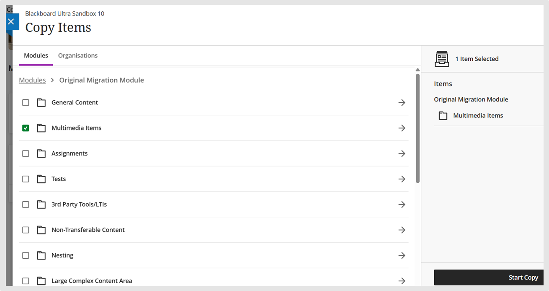This screenshot has width=549, height=291.
Task: Tick the Nesting checkbox
Action: (x=26, y=255)
